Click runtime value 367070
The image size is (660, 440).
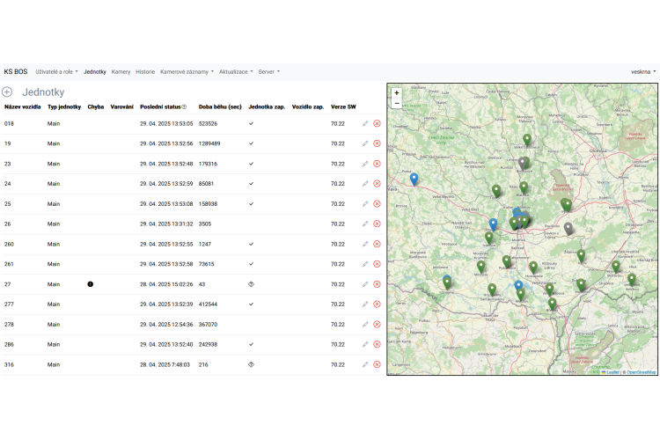click(208, 324)
